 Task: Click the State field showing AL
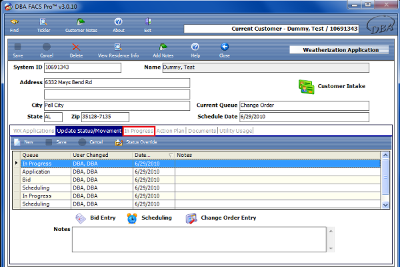pos(53,117)
